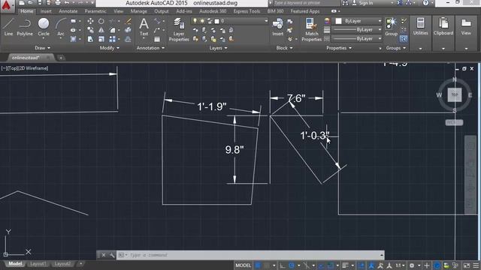481x270 pixels.
Task: Click the Rotate tool in Modify panel
Action: pos(101,21)
